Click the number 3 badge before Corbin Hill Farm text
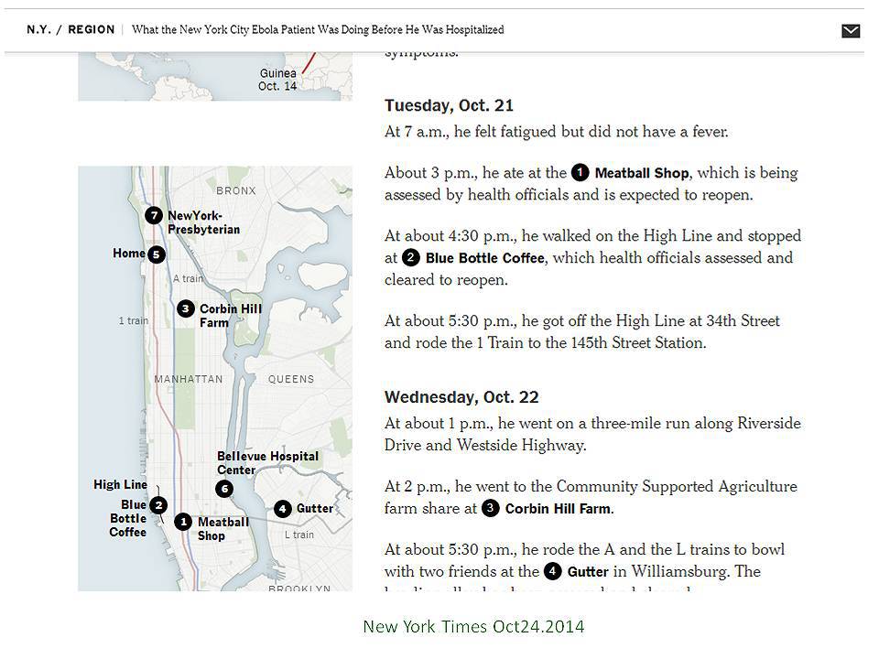This screenshot has height=659, width=879. click(x=491, y=508)
